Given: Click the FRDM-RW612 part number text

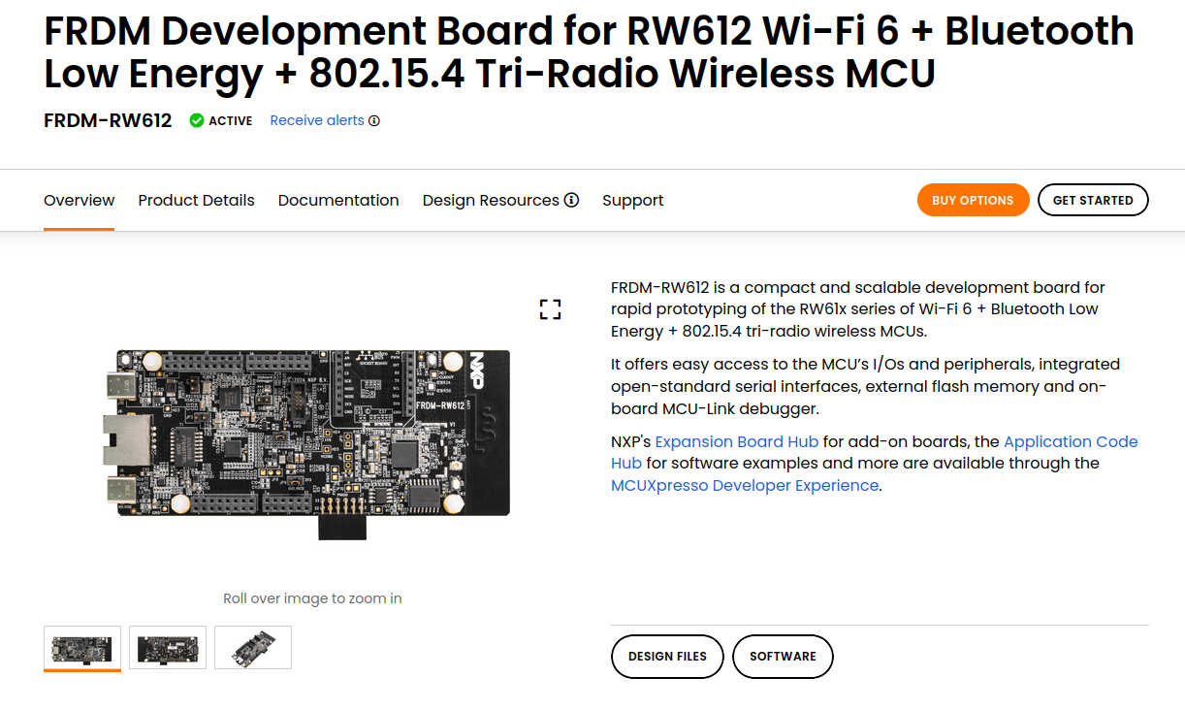Looking at the screenshot, I should (x=108, y=120).
